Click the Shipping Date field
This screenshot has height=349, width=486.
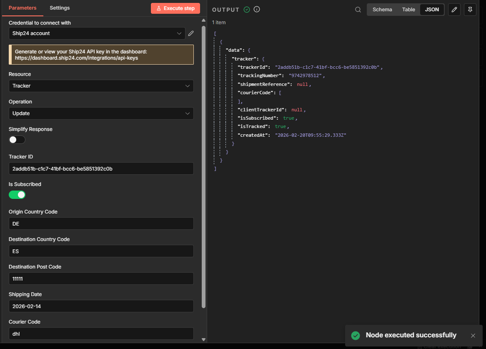(101, 306)
